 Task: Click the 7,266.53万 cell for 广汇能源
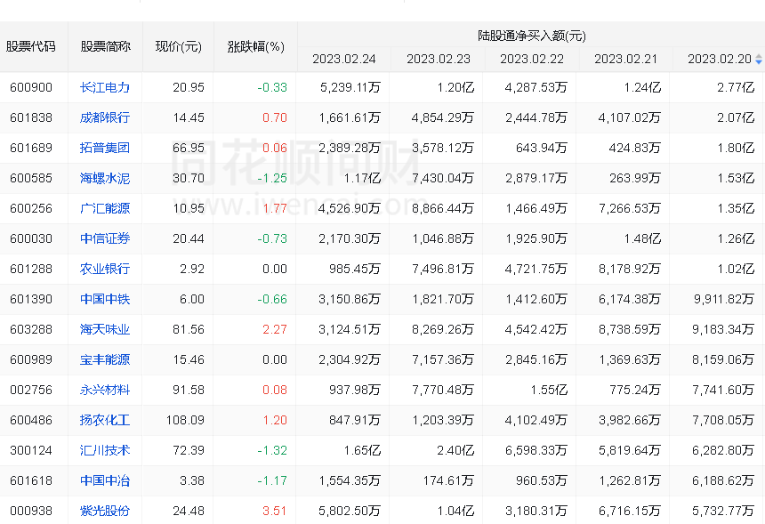(630, 208)
